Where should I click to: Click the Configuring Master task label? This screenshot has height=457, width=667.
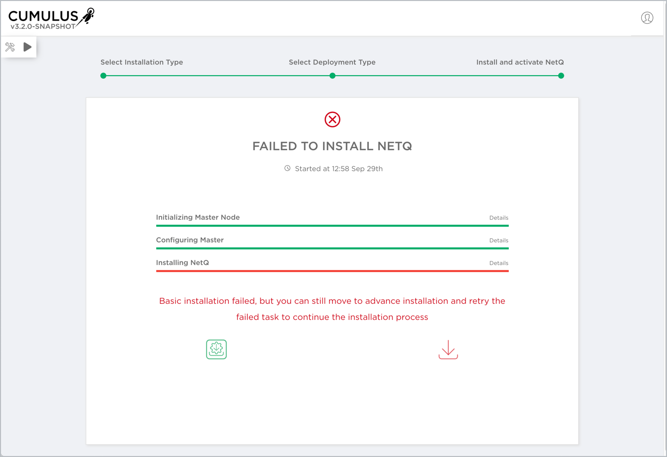(189, 240)
